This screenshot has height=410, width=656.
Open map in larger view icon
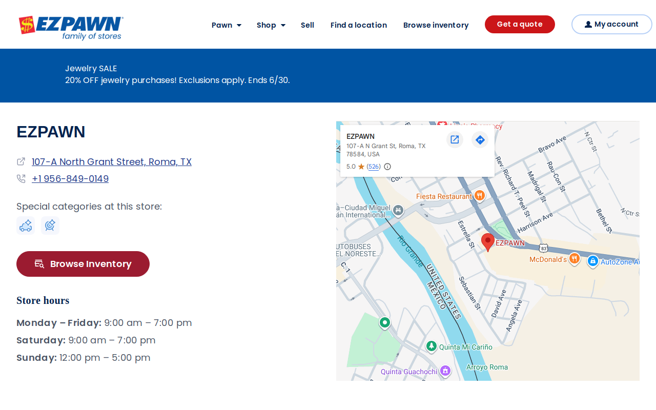click(x=455, y=139)
